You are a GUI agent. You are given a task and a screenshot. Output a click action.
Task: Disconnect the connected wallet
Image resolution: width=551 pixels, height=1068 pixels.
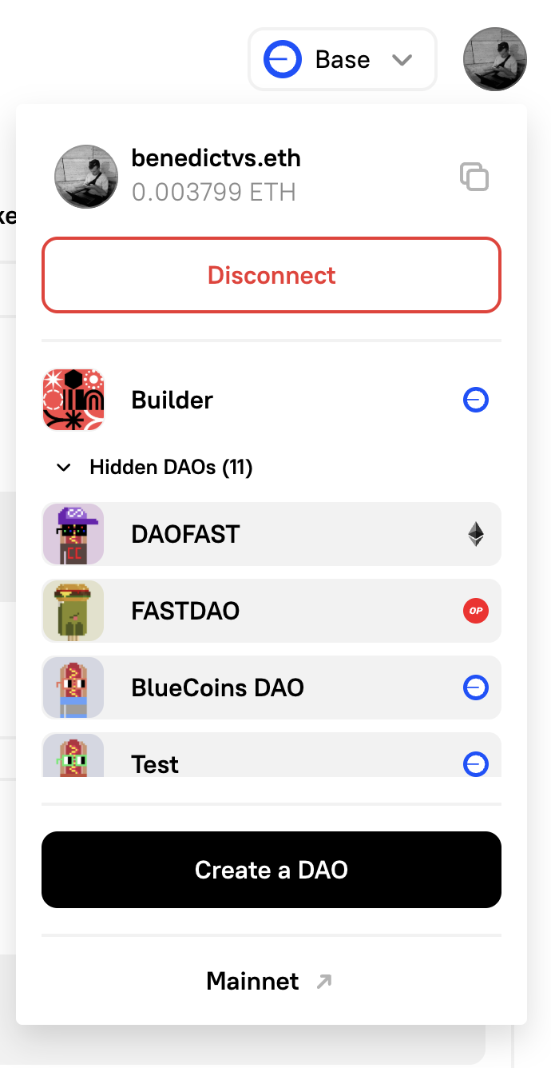click(x=272, y=275)
